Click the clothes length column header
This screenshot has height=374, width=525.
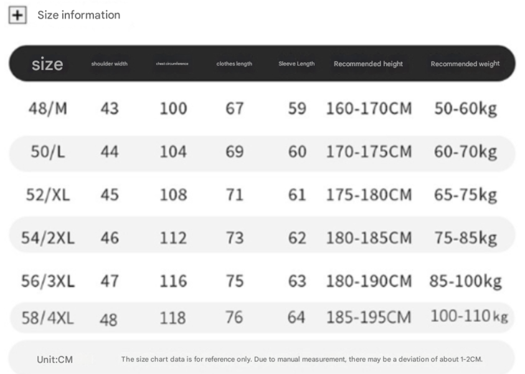pyautogui.click(x=234, y=64)
